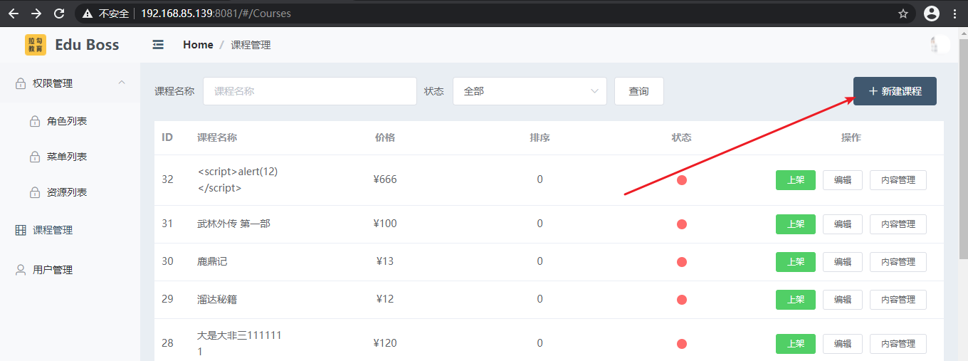
Task: Go forward with the browser forward arrow
Action: (x=36, y=13)
